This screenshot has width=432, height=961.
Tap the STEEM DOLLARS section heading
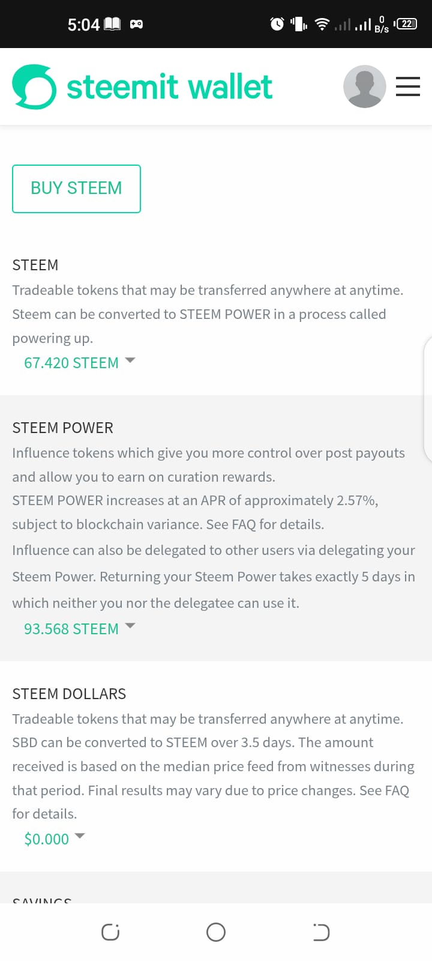point(69,694)
